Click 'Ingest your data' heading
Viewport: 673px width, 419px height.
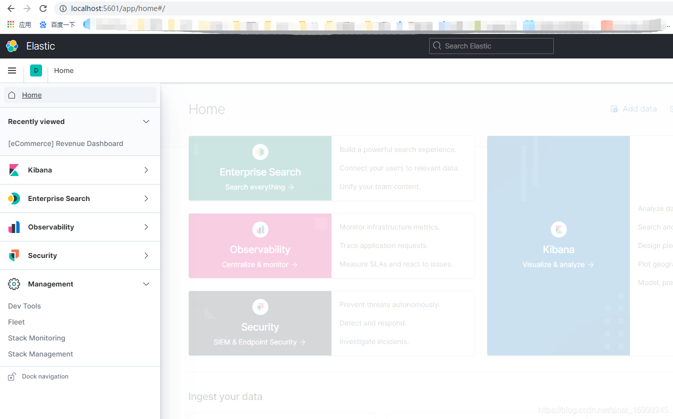click(x=225, y=396)
